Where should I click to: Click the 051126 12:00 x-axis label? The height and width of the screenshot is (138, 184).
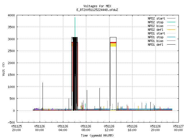[109, 128]
